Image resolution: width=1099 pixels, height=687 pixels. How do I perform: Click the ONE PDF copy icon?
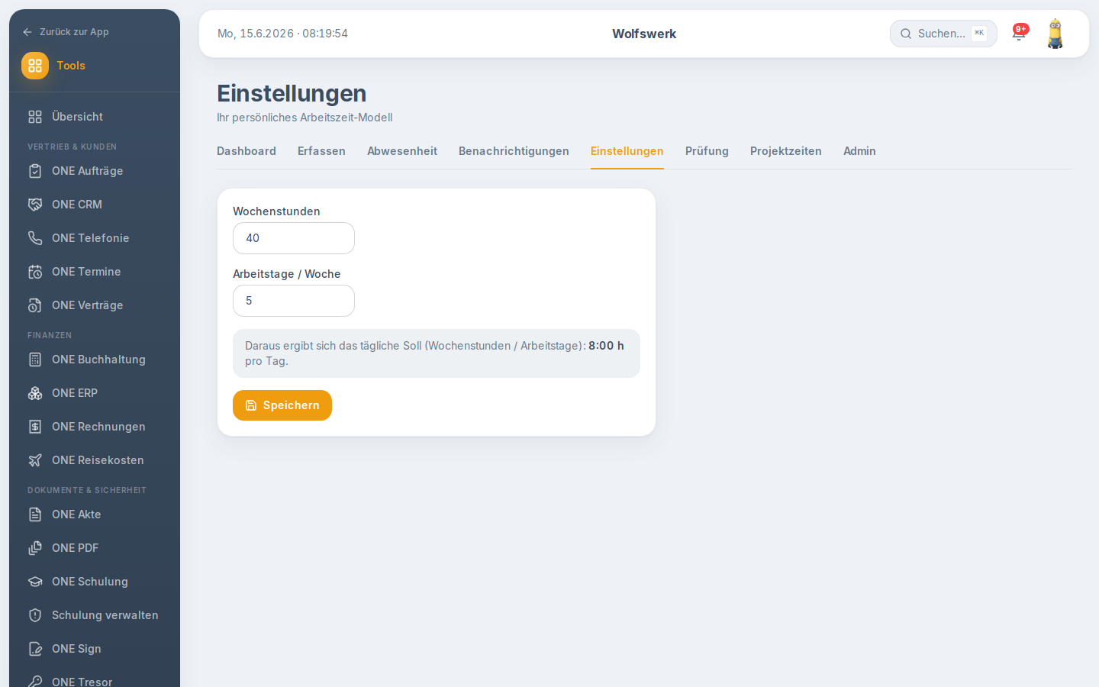(x=35, y=548)
